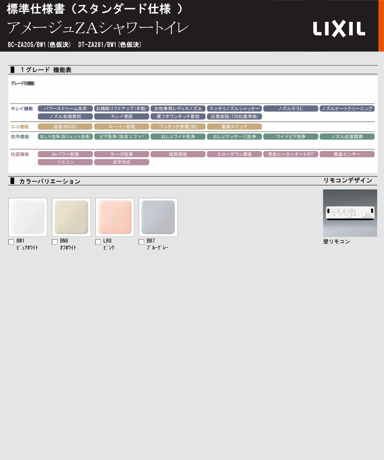This screenshot has width=384, height=460.
Task: Click the 女性専用レディスノズル feature tag
Action: (x=178, y=109)
